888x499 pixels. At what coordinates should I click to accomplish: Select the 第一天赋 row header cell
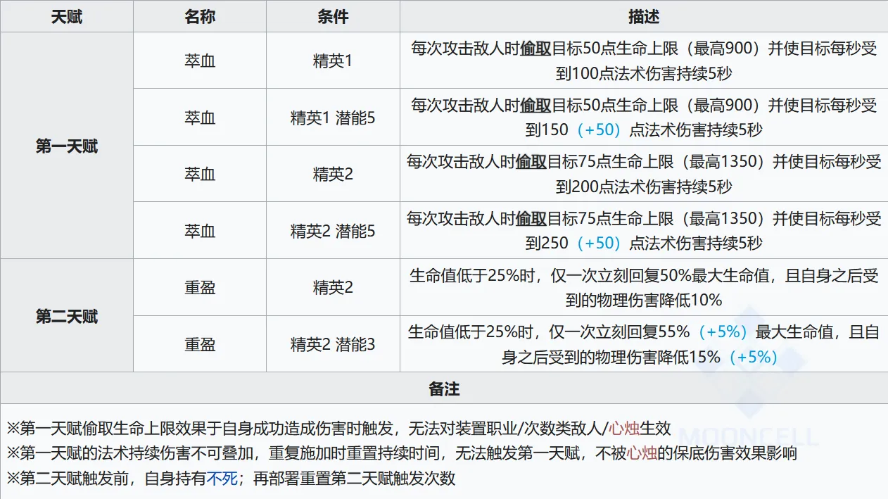67,146
